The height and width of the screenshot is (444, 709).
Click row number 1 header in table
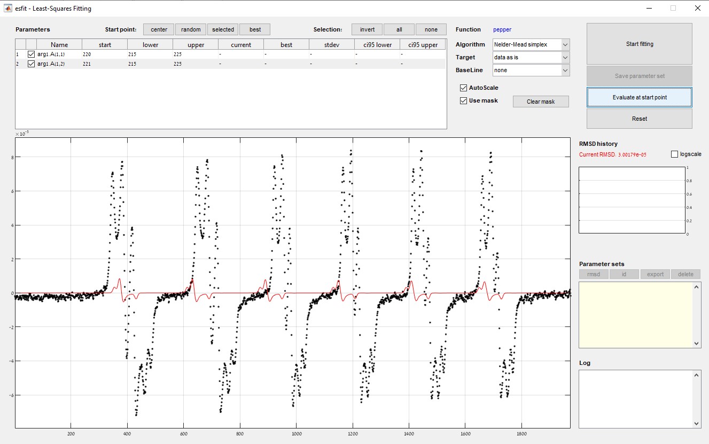pyautogui.click(x=20, y=54)
